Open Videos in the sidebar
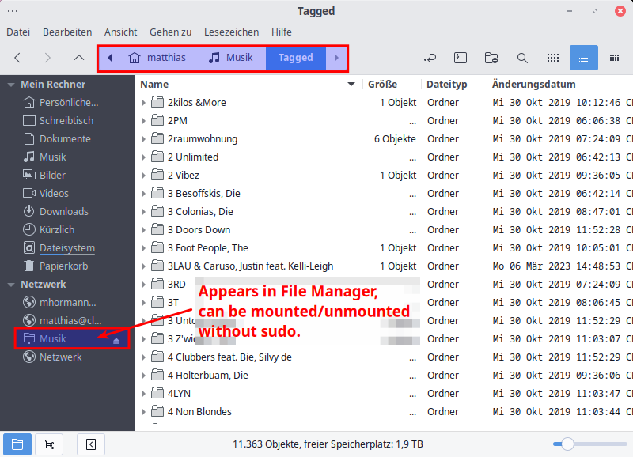 (46, 193)
